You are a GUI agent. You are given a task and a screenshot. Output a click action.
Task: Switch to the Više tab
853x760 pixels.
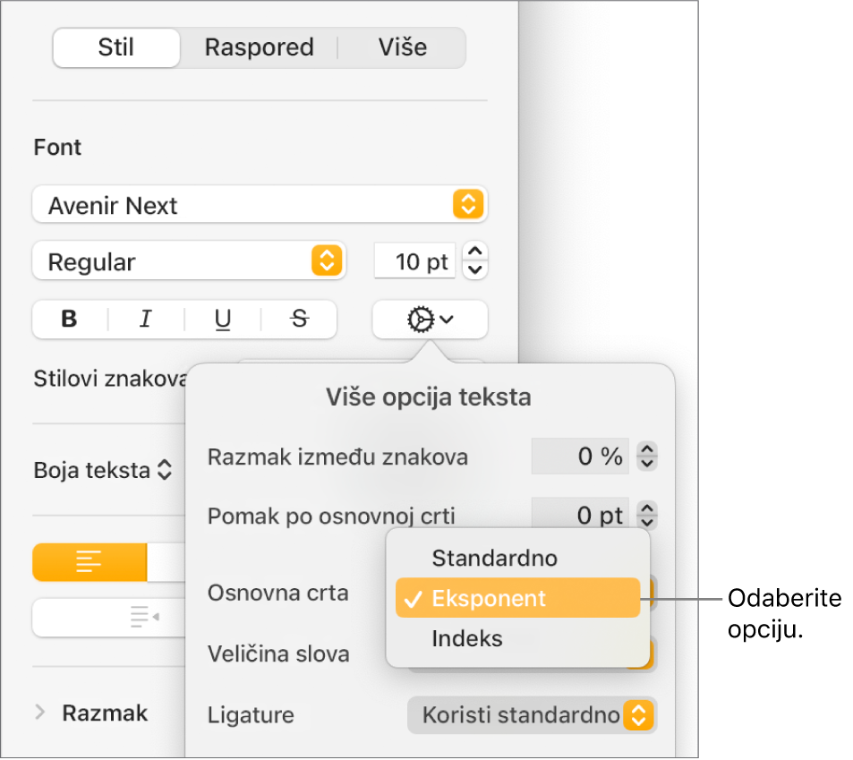click(402, 47)
